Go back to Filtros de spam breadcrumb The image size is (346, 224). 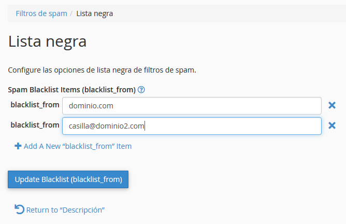tap(41, 13)
